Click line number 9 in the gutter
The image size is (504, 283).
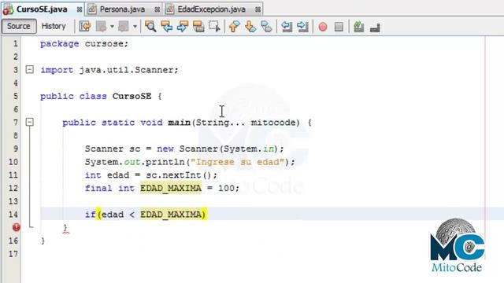[x=16, y=149]
